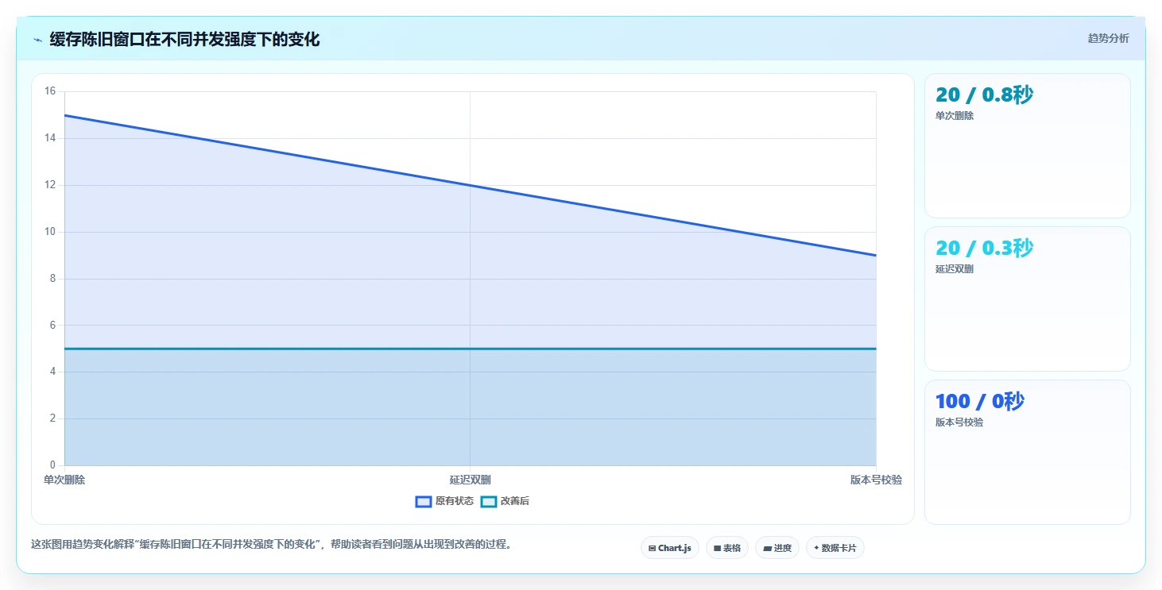Click the blue 原有状态 legend color box
1162x590 pixels.
(424, 501)
